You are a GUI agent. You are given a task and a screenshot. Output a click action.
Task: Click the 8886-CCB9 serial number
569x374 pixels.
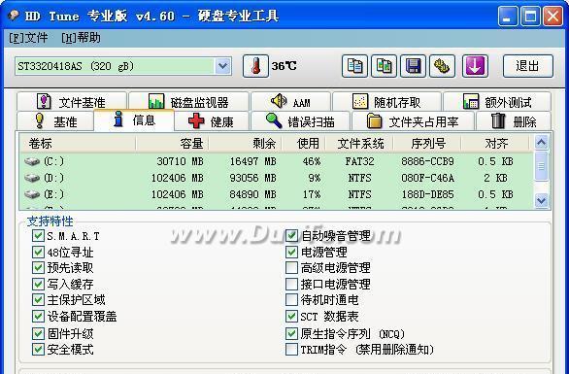click(x=427, y=161)
